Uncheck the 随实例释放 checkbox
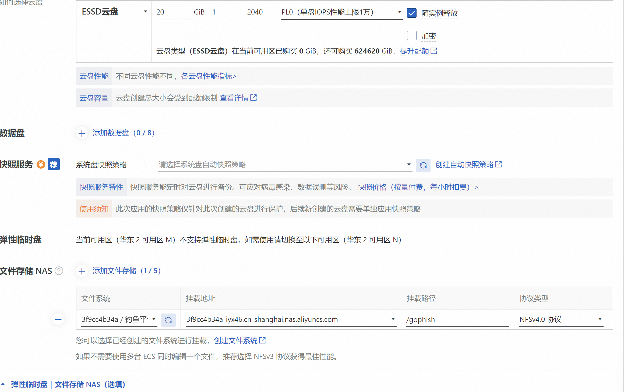The width and height of the screenshot is (624, 392). coord(411,13)
